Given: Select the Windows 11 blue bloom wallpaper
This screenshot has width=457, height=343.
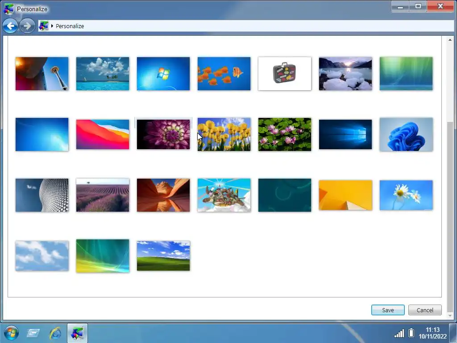Looking at the screenshot, I should click(406, 134).
